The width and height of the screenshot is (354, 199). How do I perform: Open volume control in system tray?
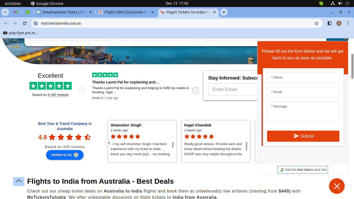tap(340, 3)
